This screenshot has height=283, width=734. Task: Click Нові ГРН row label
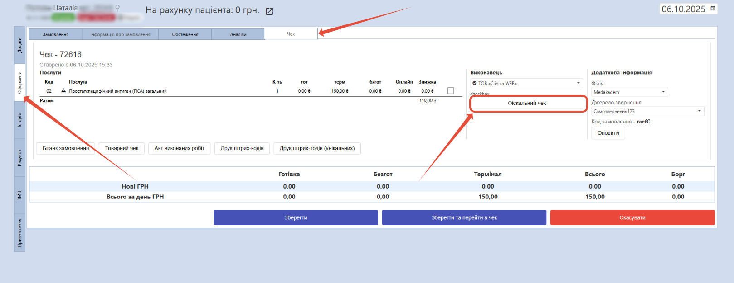tap(135, 186)
